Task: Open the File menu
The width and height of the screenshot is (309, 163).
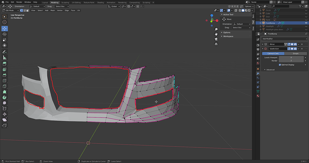Action: (x=7, y=2)
